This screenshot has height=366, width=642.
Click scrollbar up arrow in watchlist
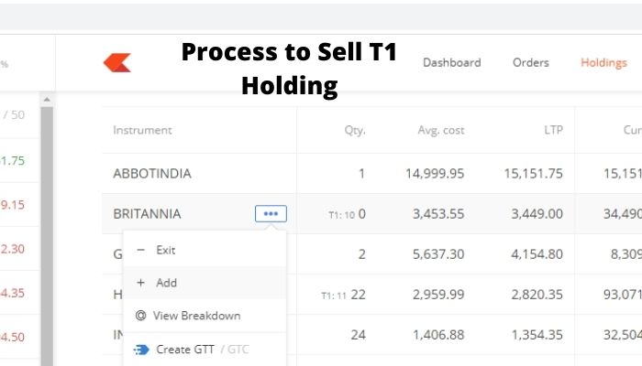(x=47, y=99)
